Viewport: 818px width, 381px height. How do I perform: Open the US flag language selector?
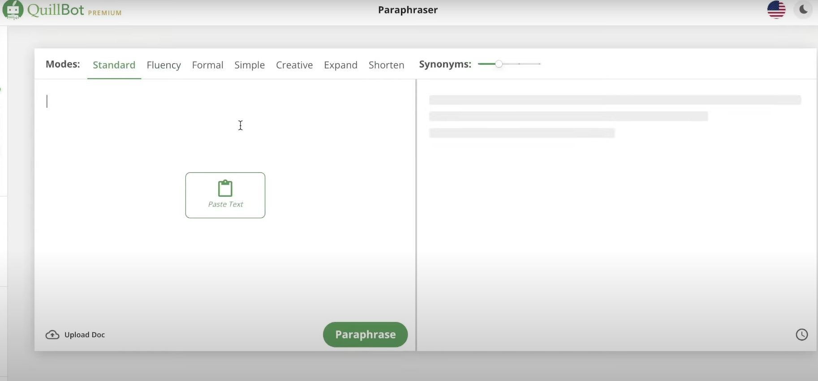pos(776,10)
